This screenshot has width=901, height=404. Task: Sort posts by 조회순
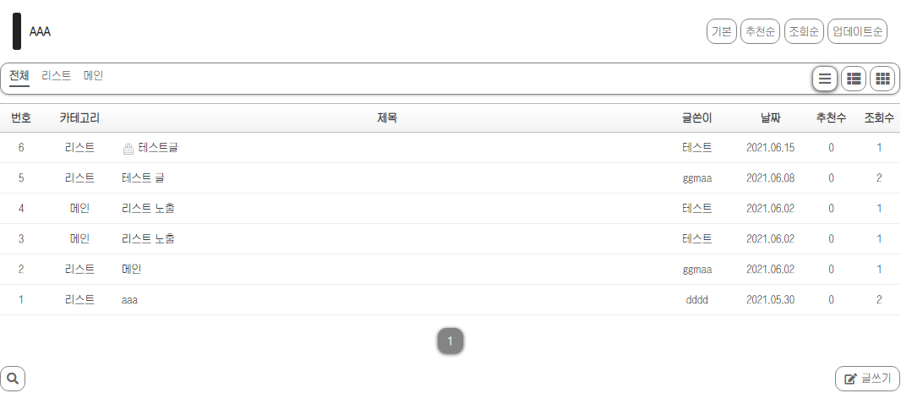(x=803, y=31)
